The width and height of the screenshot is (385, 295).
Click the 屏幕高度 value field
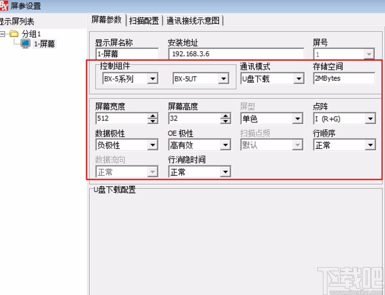[x=194, y=118]
